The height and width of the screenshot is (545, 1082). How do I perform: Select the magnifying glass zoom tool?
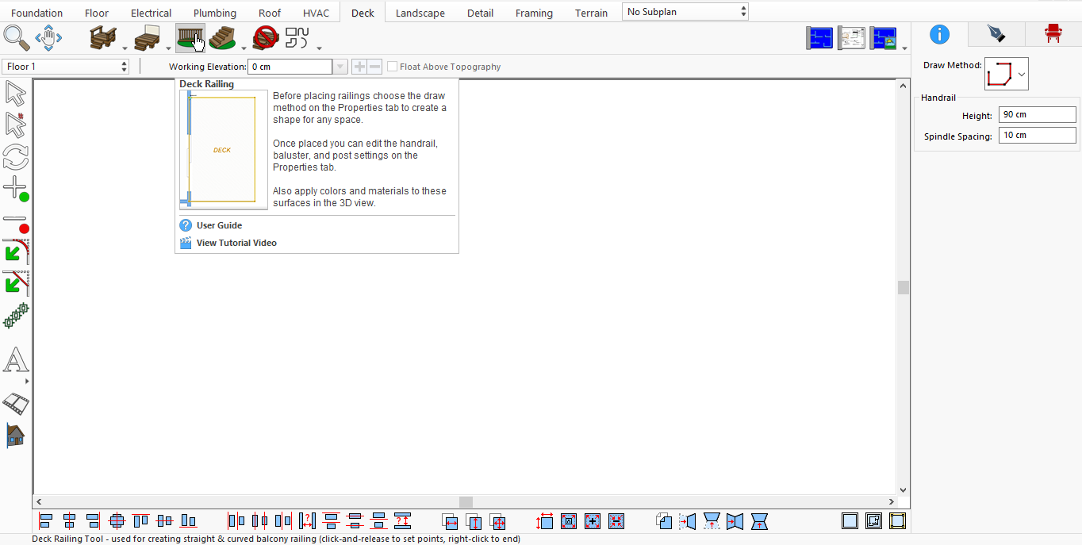tap(16, 37)
